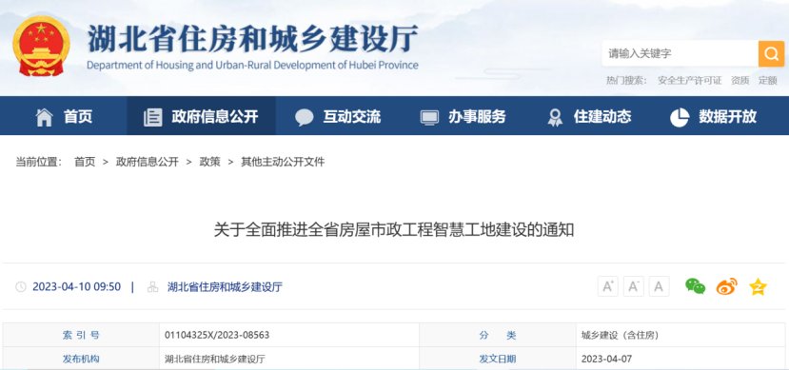Click the document icon beside 政府信息公开
789x370 pixels.
pyautogui.click(x=153, y=117)
